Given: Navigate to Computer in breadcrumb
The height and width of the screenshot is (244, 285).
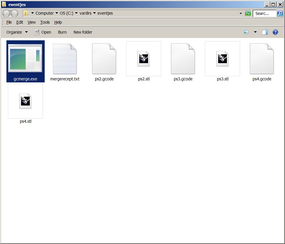Looking at the screenshot, I should point(44,13).
